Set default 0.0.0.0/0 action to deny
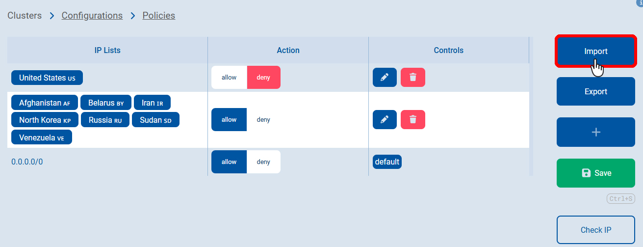643x247 pixels. [x=263, y=162]
